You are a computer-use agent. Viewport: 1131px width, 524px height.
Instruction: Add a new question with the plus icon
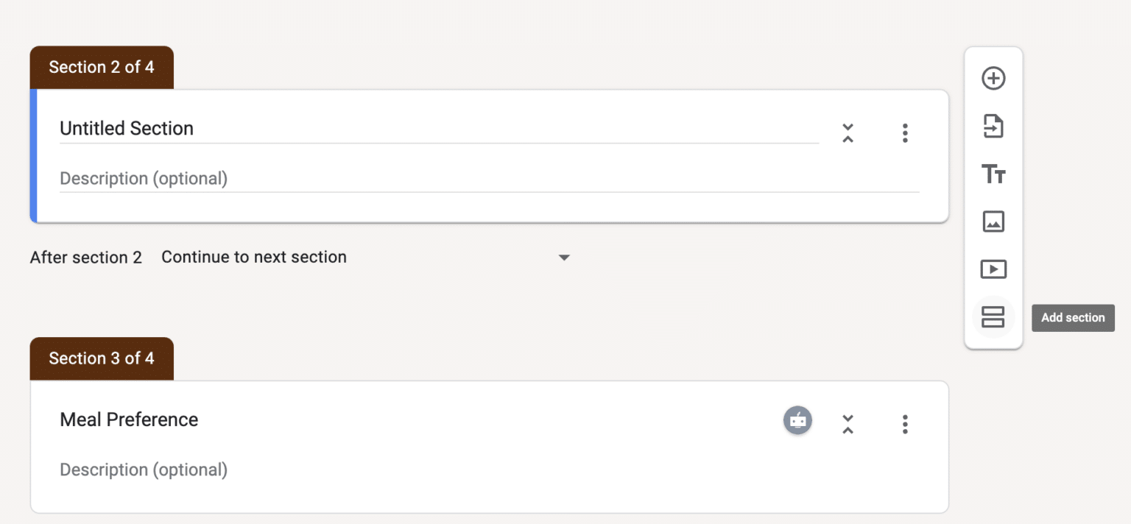pos(993,78)
